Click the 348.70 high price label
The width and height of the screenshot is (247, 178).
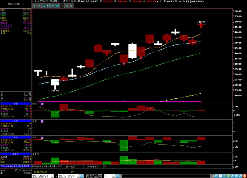(201, 22)
